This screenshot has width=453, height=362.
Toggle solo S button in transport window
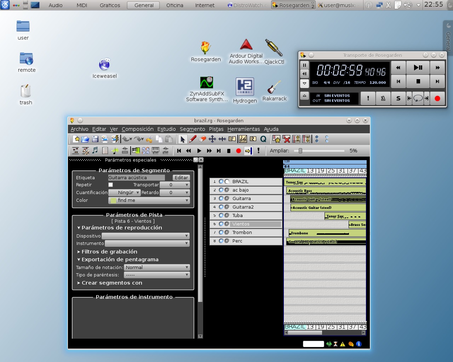(x=398, y=98)
